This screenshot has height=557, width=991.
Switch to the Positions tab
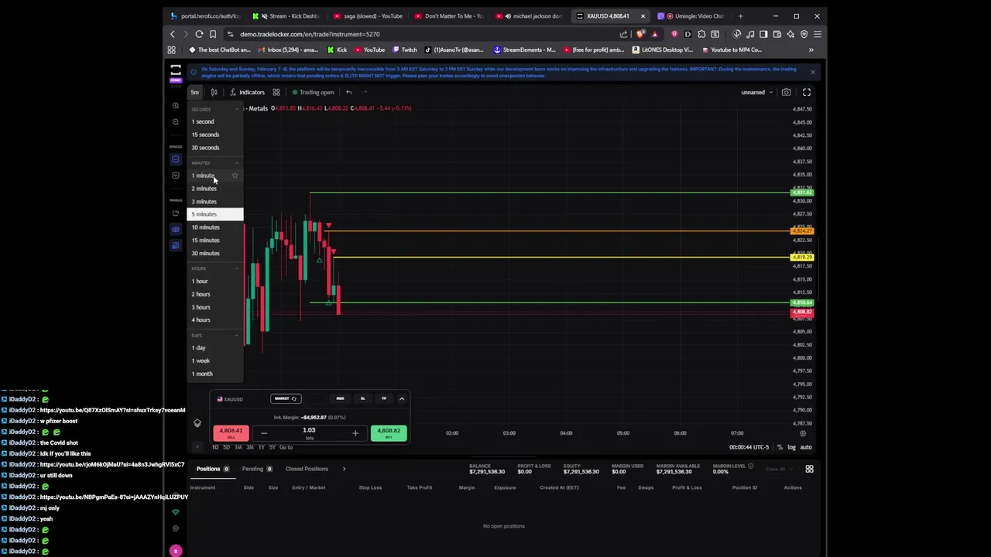coord(212,469)
